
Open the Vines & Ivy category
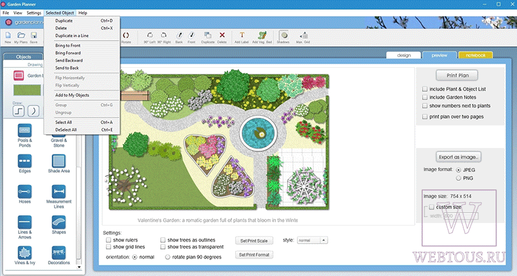[x=25, y=253]
